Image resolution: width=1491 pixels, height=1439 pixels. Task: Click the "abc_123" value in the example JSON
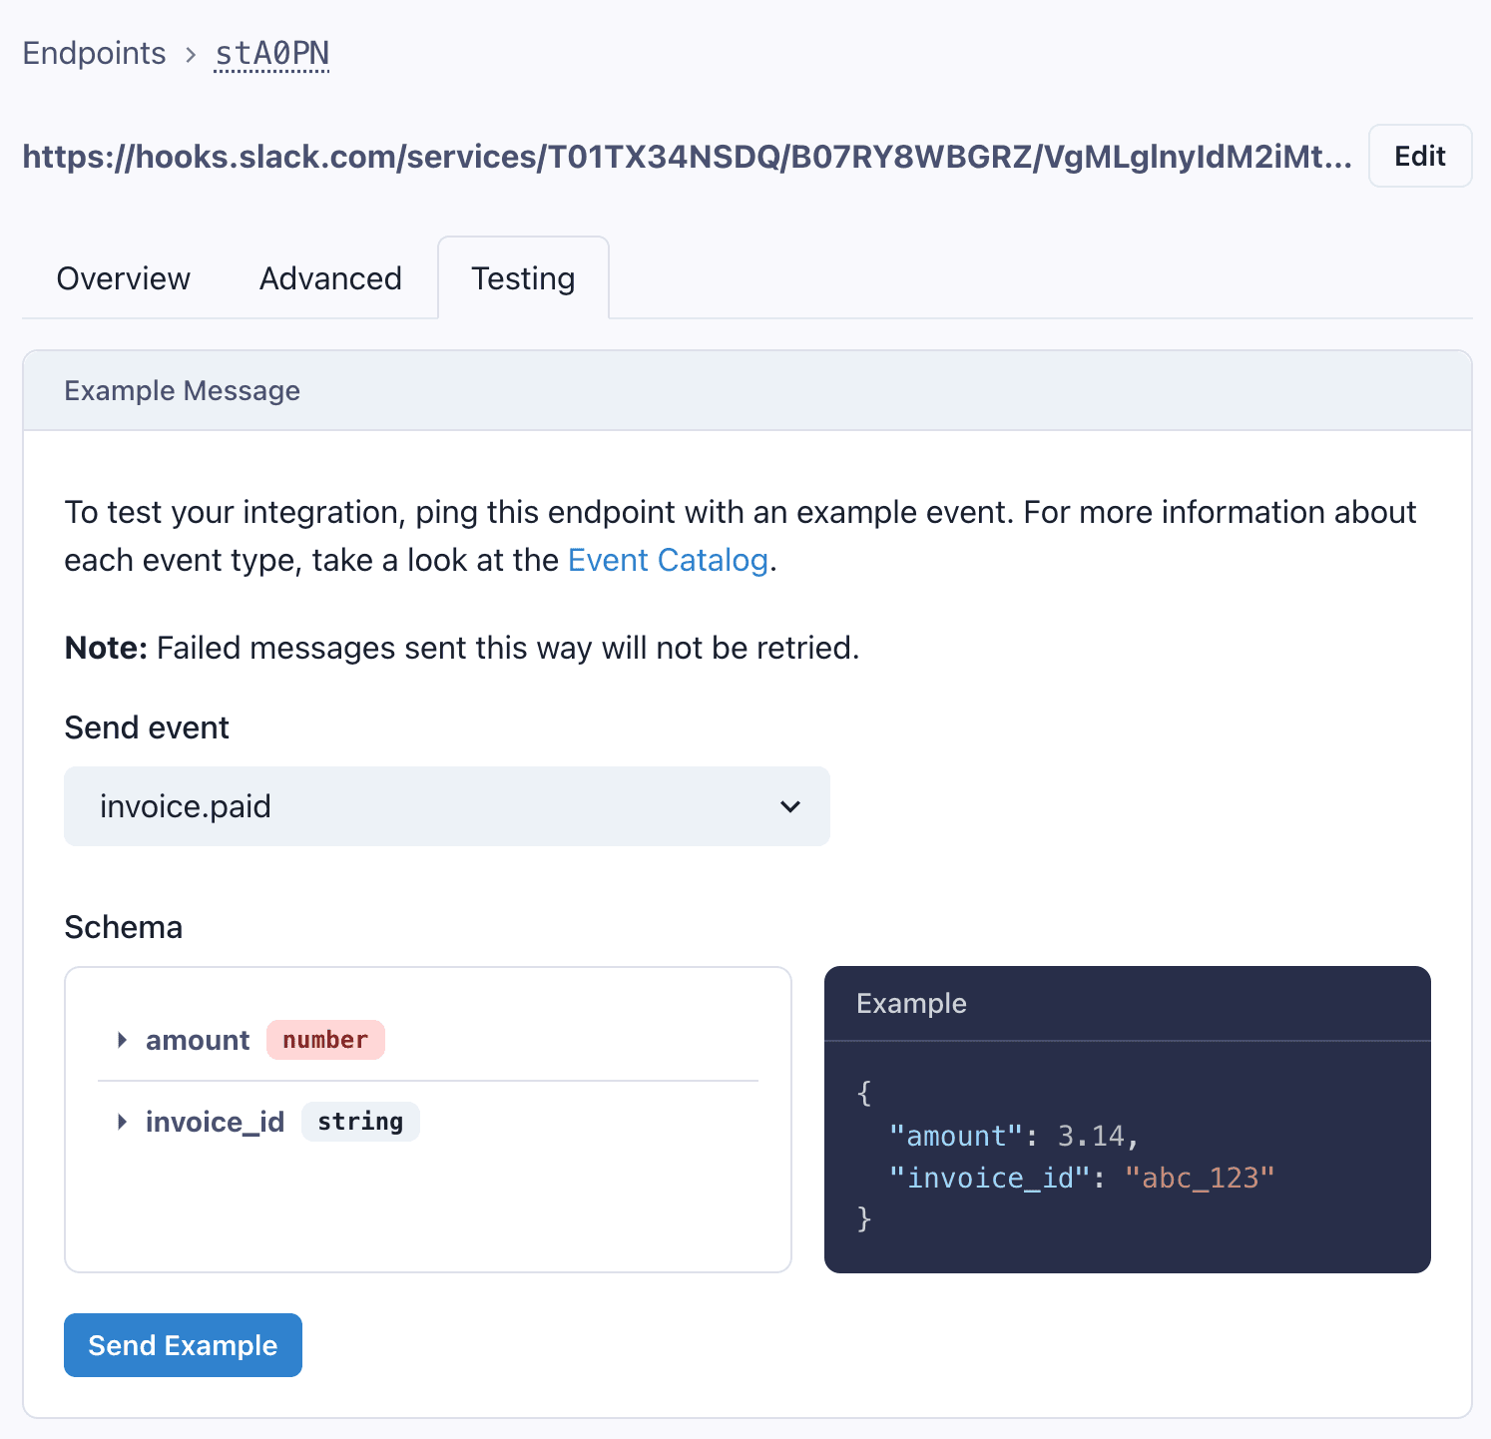point(1200,1178)
